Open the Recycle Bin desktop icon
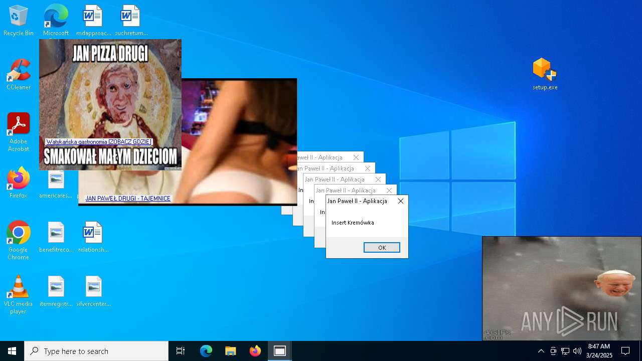This screenshot has height=361, width=642. [19, 21]
